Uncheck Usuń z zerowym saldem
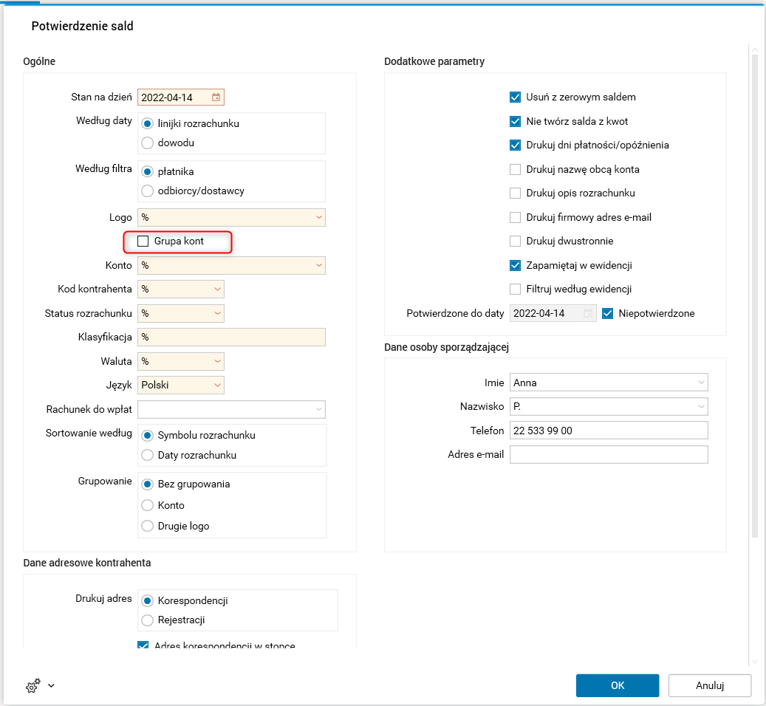Screen dimensions: 766x706 (x=516, y=97)
